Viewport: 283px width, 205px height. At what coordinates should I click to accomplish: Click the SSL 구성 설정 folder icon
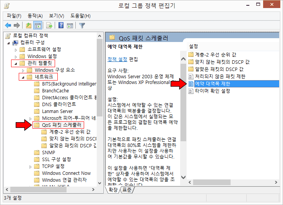[37, 160]
